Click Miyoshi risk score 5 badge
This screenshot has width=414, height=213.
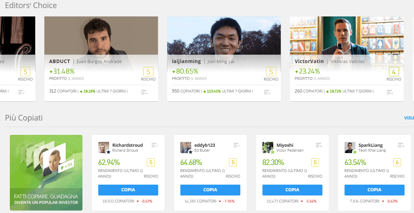pyautogui.click(x=315, y=162)
